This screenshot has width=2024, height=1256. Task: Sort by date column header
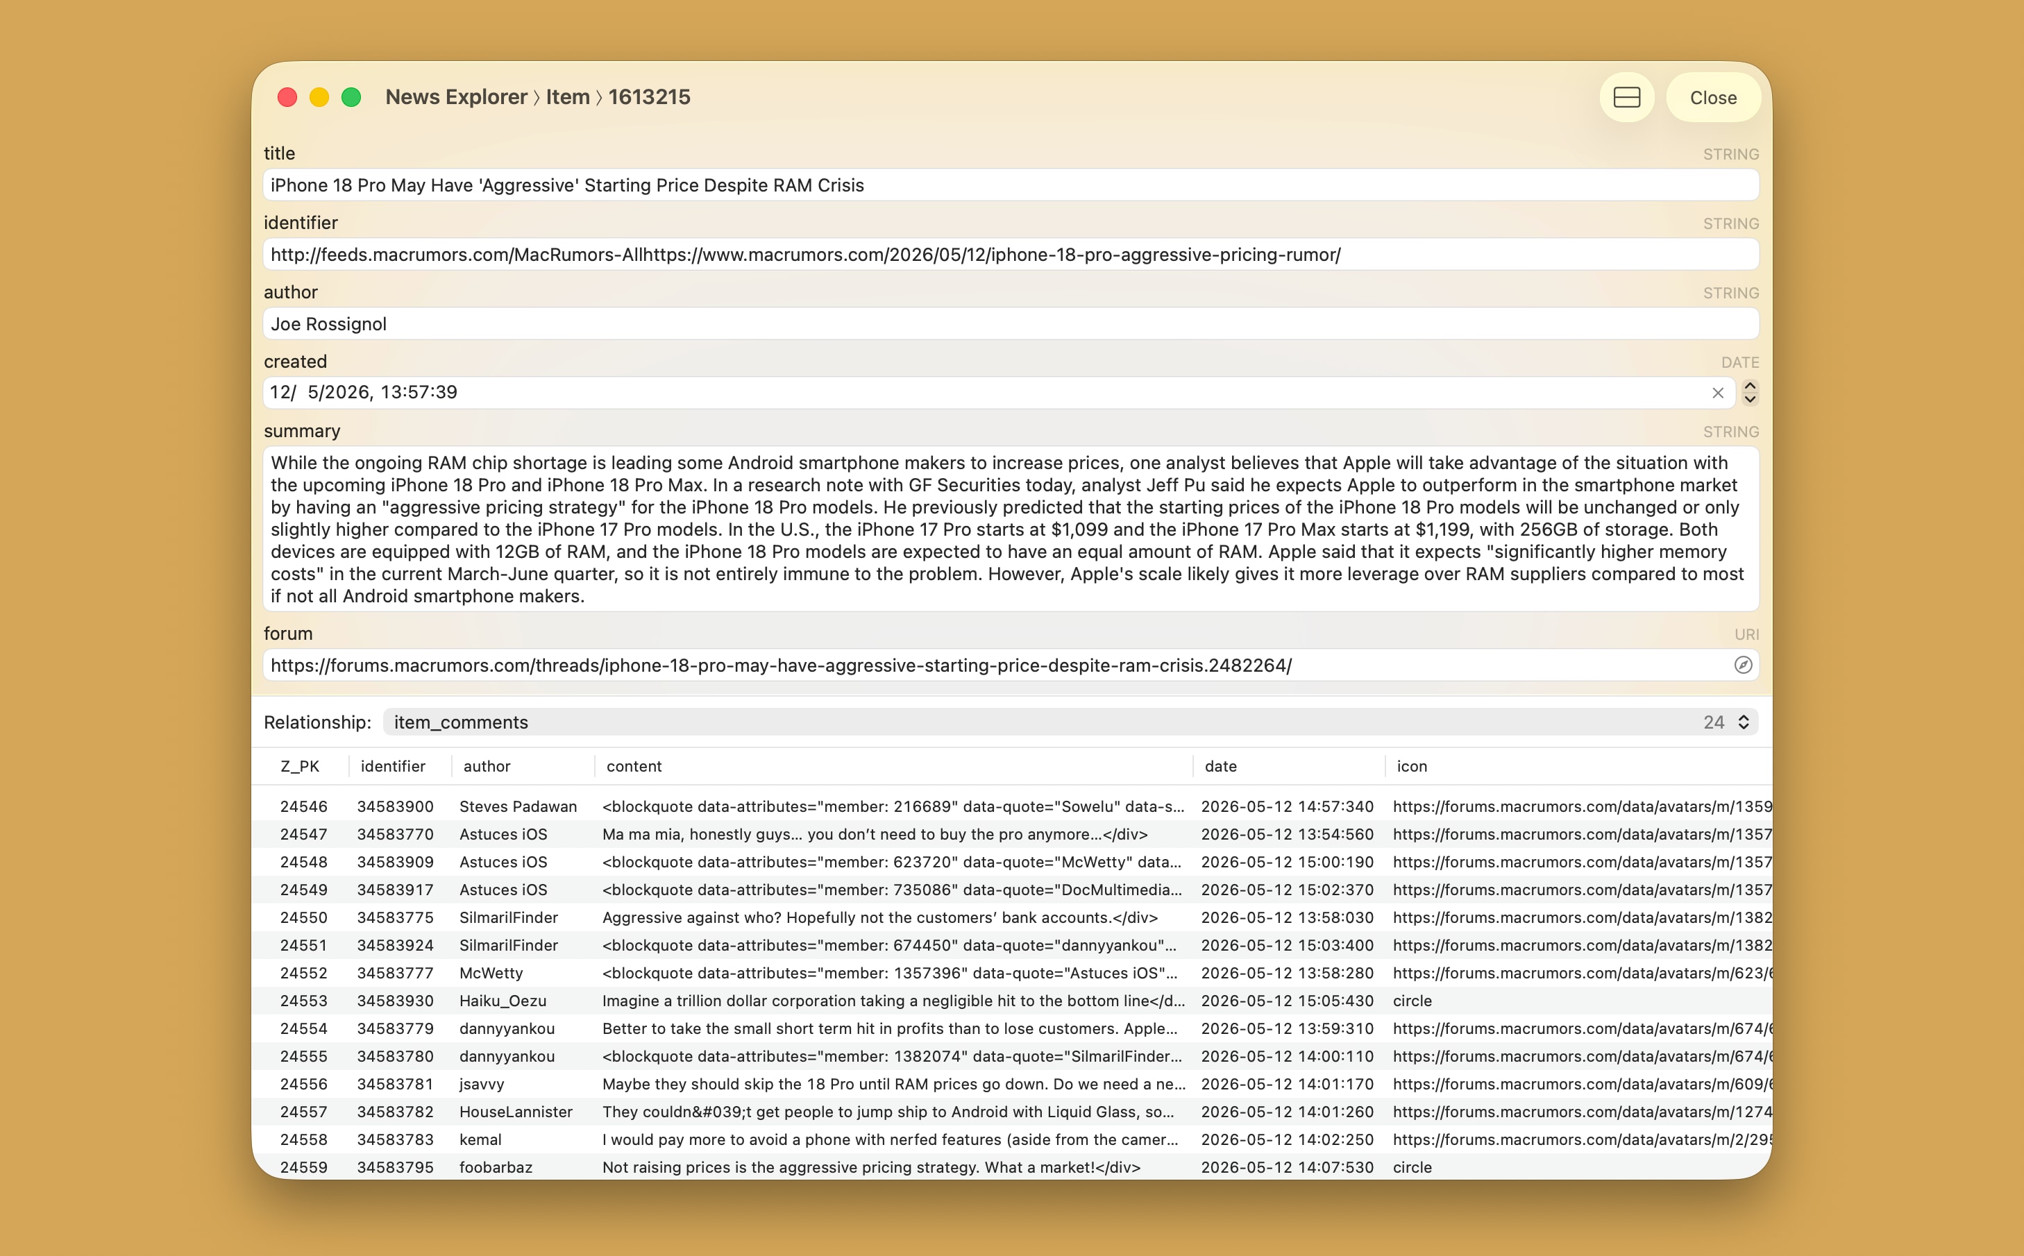click(1220, 766)
